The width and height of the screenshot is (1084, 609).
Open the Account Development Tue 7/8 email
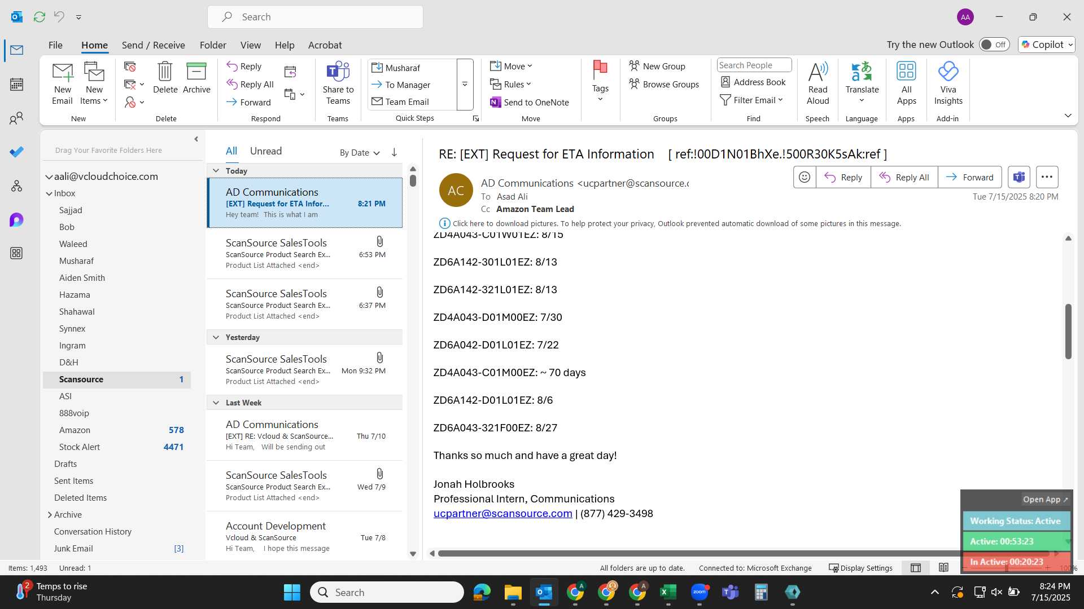tap(304, 536)
